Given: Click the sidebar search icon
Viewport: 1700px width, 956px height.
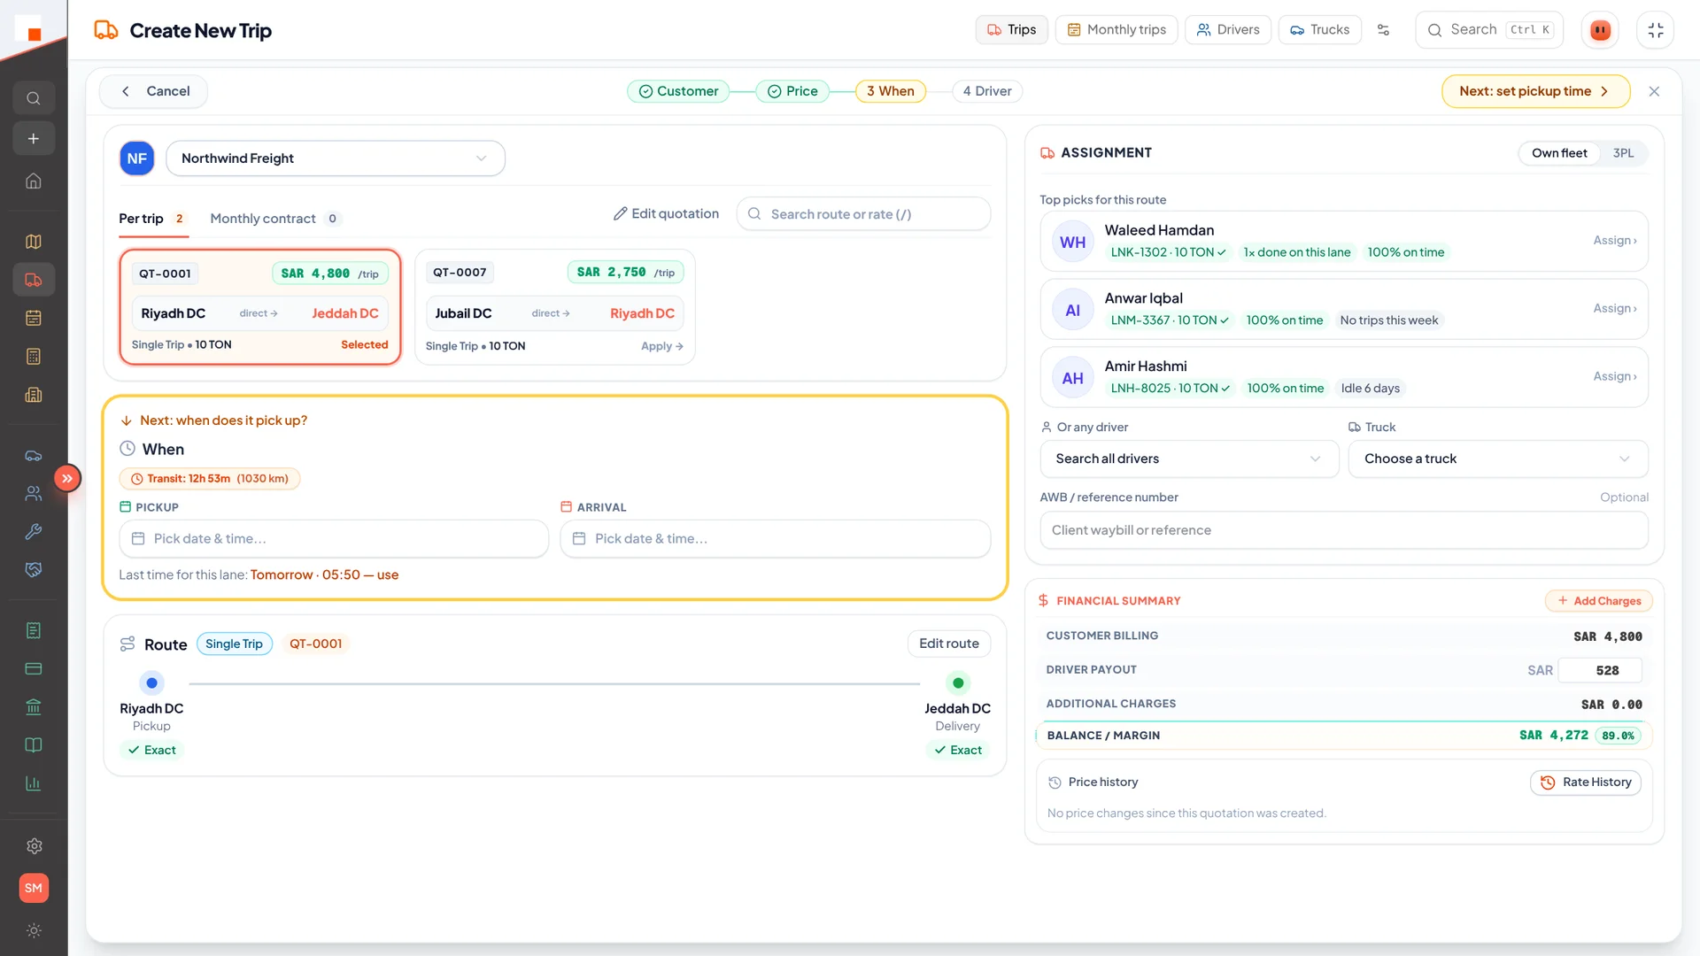Looking at the screenshot, I should [x=34, y=98].
